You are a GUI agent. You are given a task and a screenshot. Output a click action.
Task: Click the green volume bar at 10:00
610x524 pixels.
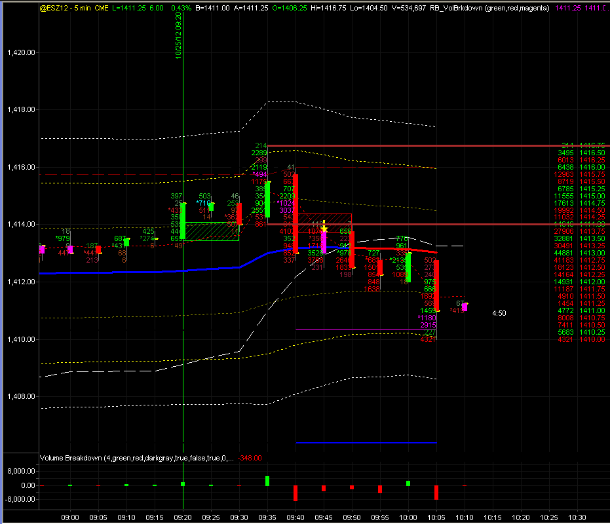[408, 483]
